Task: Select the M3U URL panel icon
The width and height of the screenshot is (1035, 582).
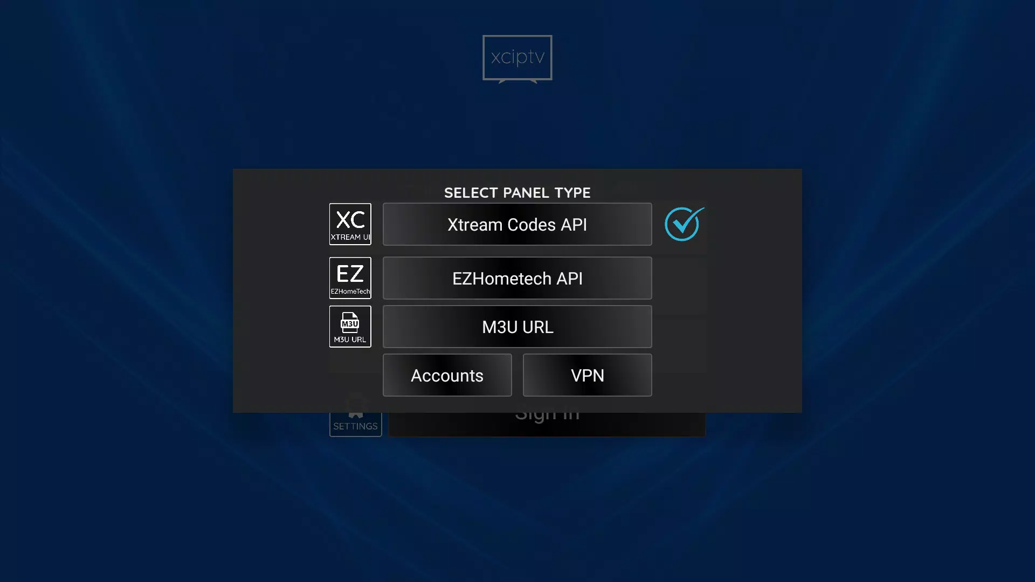Action: 350,326
